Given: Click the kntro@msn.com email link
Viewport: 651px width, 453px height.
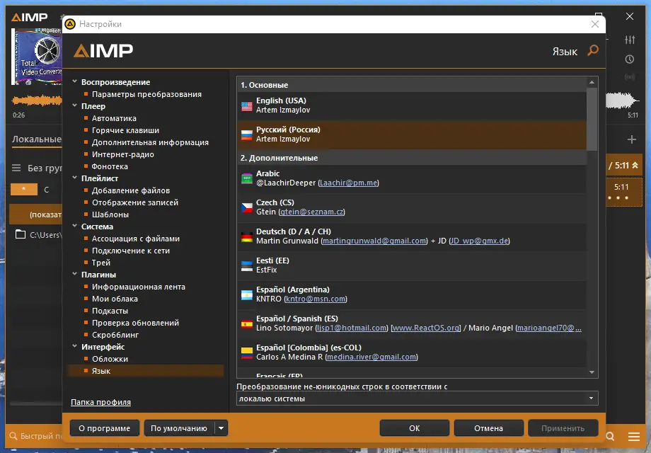Looking at the screenshot, I should (316, 299).
